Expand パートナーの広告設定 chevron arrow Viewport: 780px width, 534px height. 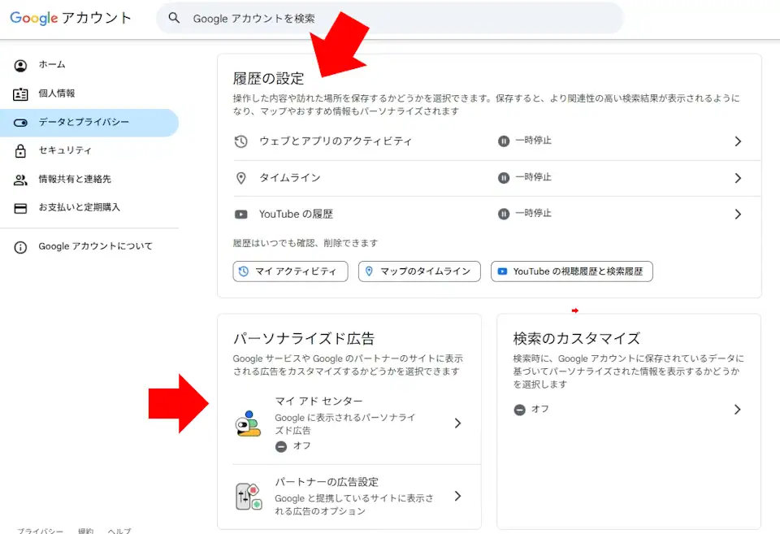tap(457, 496)
